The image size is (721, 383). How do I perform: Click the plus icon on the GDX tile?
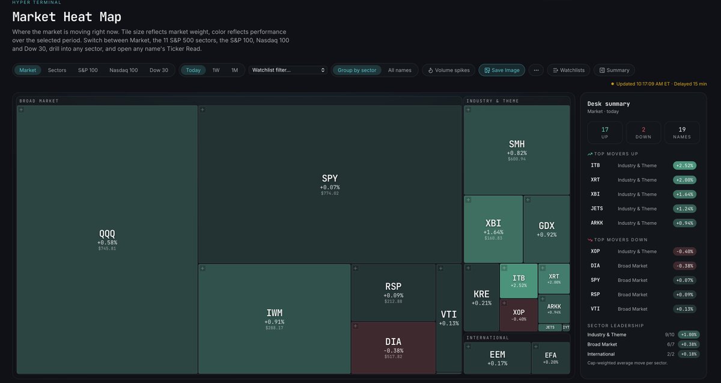(528, 200)
